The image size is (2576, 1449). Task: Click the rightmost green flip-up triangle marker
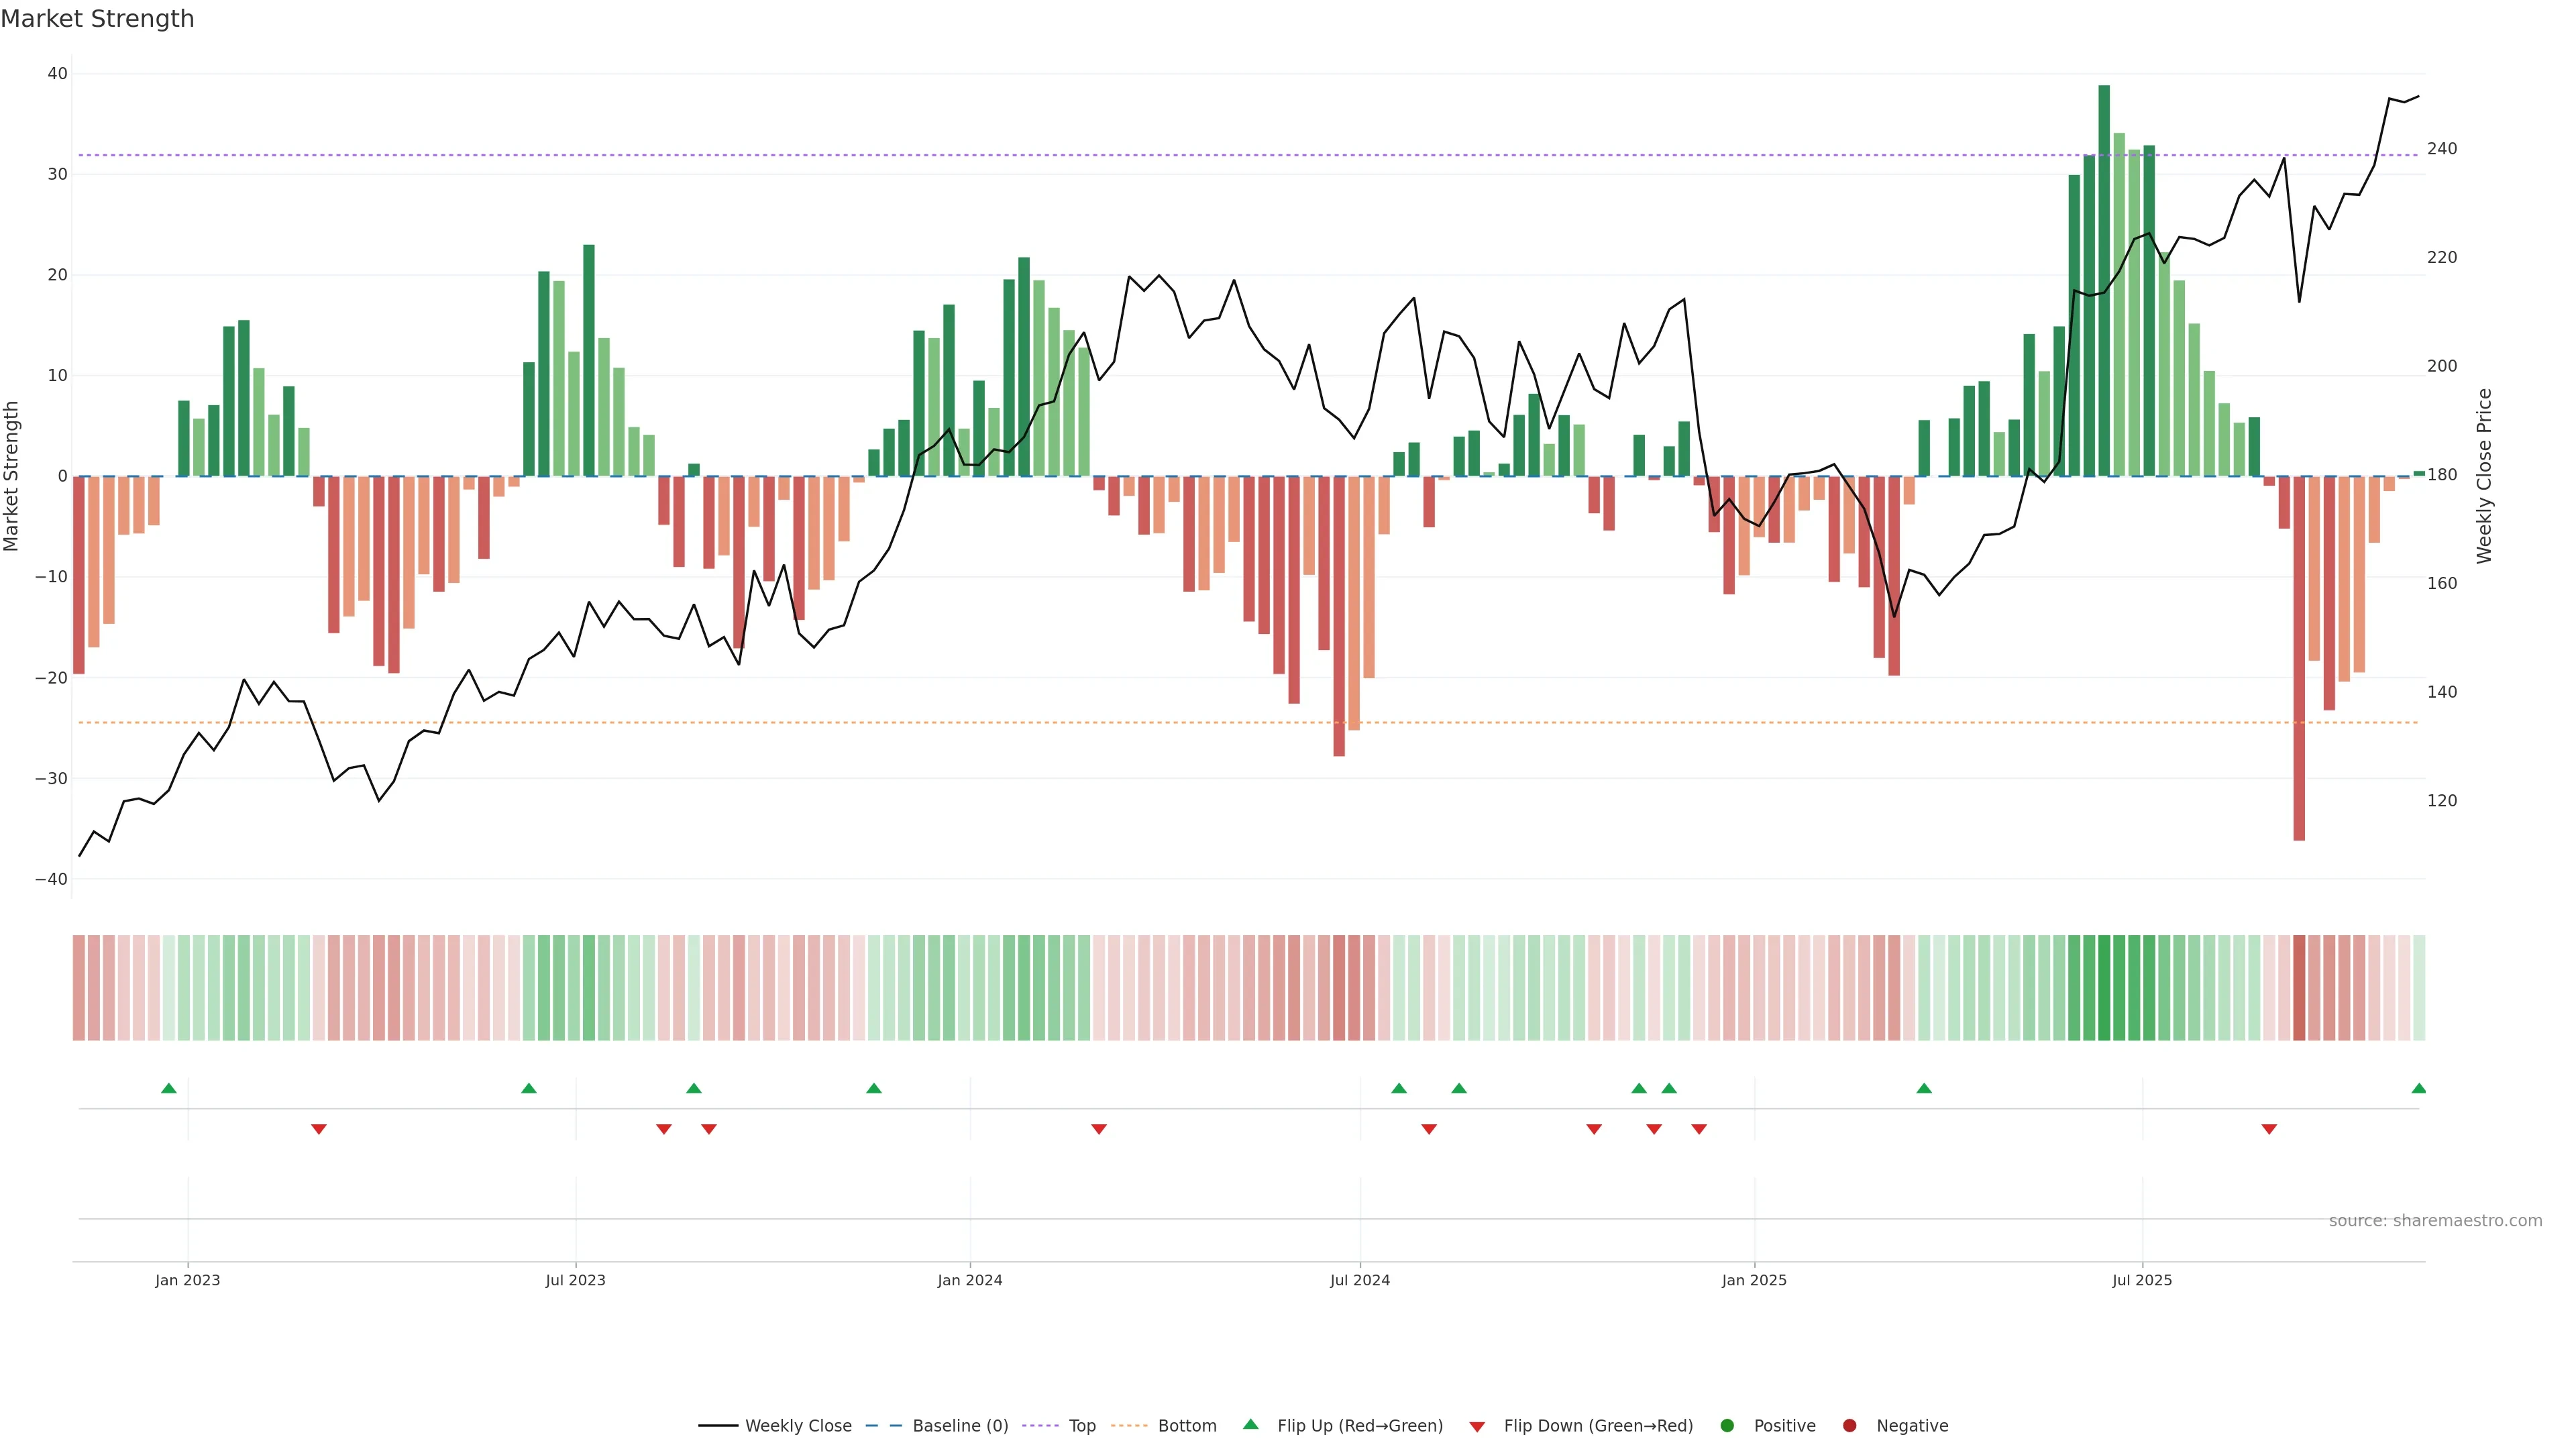pyautogui.click(x=2418, y=1088)
